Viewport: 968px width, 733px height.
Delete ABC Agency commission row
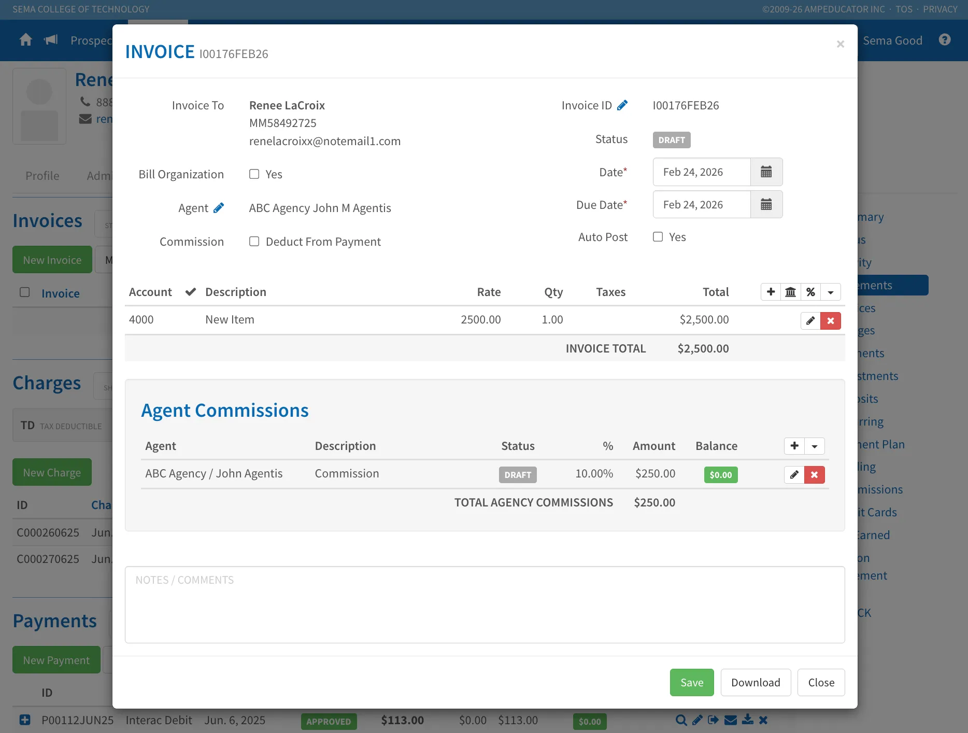pos(815,474)
